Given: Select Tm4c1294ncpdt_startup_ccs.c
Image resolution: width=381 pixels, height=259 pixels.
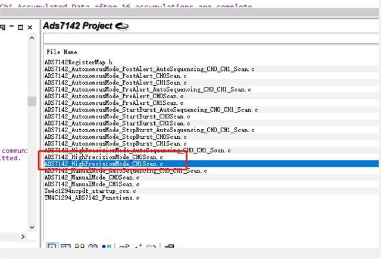Looking at the screenshot, I should [90, 191].
